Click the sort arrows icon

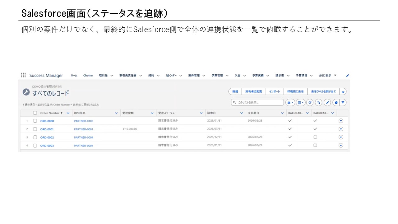(x=318, y=102)
